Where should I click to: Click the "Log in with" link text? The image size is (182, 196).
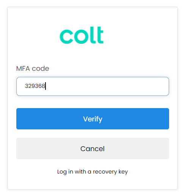(x=72, y=172)
